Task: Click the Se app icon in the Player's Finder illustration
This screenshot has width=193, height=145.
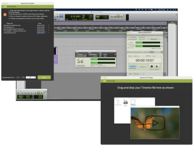Action: pyautogui.click(x=125, y=101)
